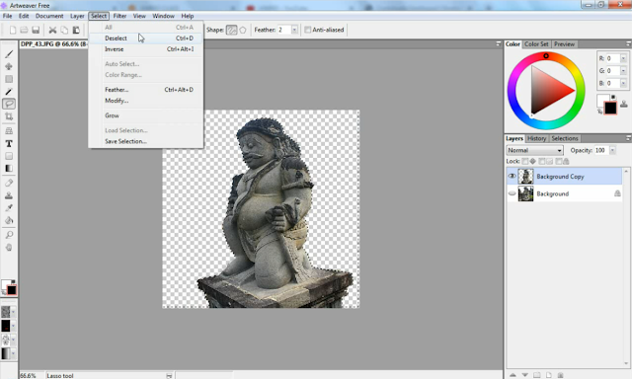Switch to the History tab

tap(536, 138)
